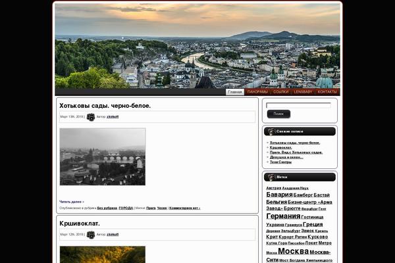Image resolution: width=395 pixels, height=263 pixels.
Task: Open the Без рубрики category link
Action: [x=107, y=208]
